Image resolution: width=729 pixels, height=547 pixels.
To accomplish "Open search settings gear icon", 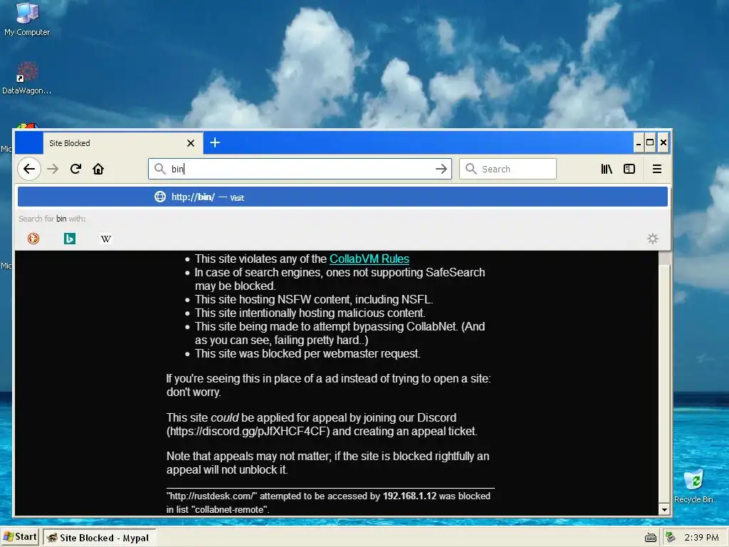I will (x=653, y=239).
